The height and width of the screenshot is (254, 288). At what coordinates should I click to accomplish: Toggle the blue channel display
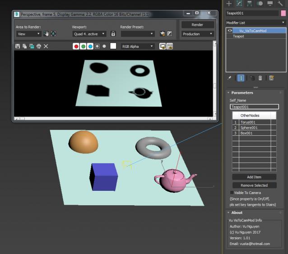tap(90, 46)
